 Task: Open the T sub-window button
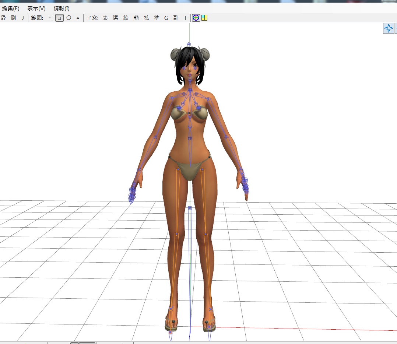pyautogui.click(x=185, y=18)
